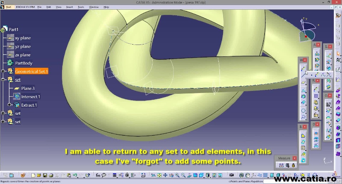
Task: Click the Capture camera icon
Action: click(x=232, y=175)
